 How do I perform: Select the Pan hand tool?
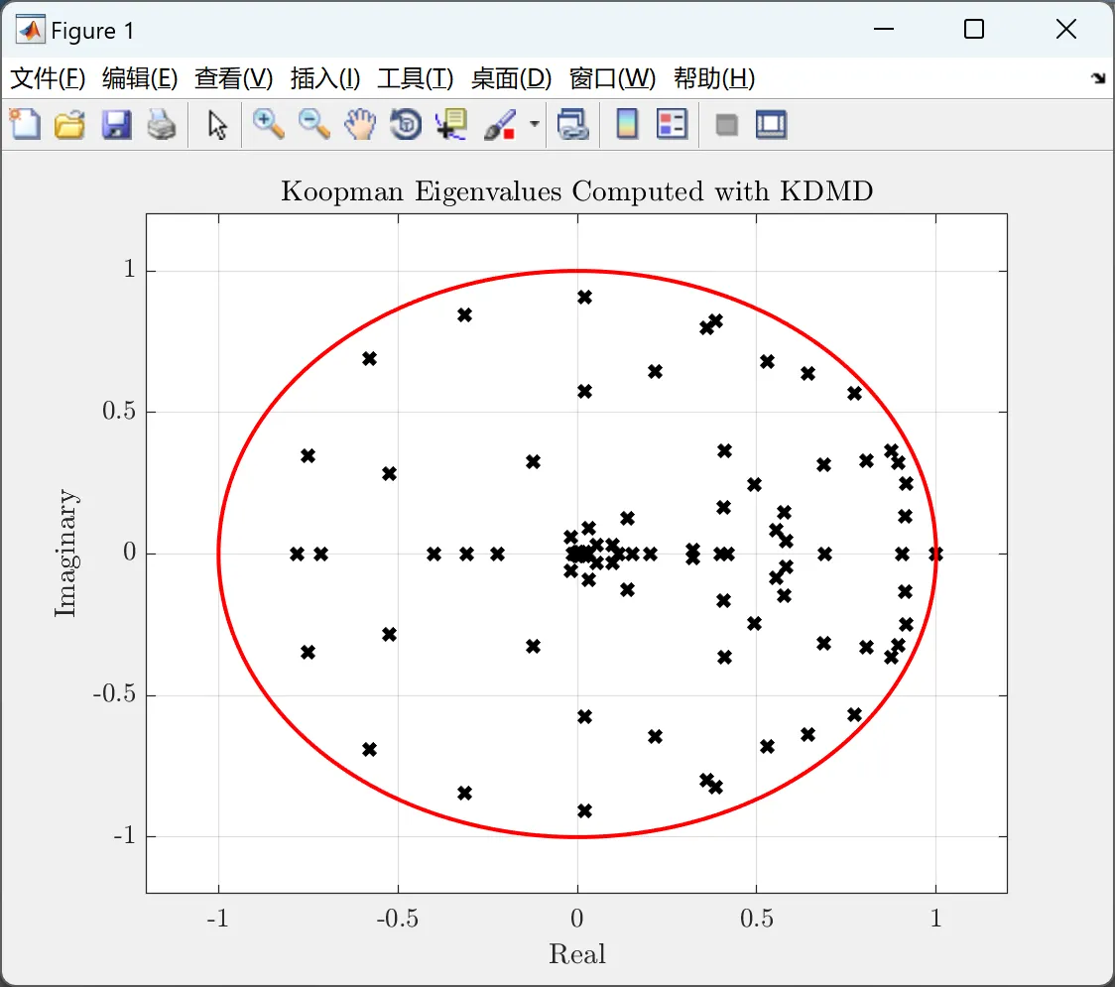coord(360,124)
